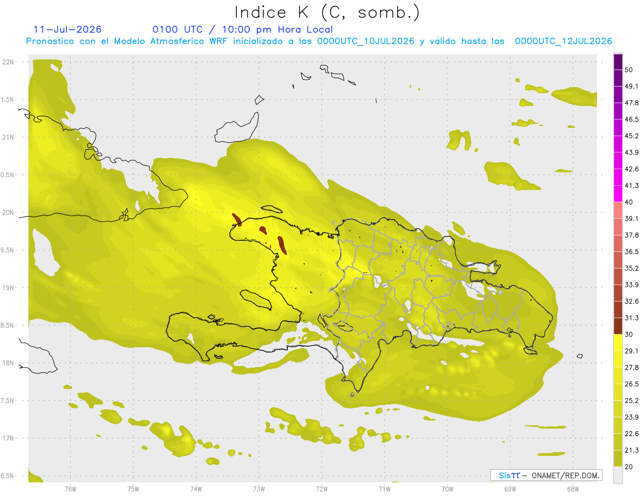Viewport: 643px width, 496px height.
Task: Click the legend value "33.9"
Action: 632,285
